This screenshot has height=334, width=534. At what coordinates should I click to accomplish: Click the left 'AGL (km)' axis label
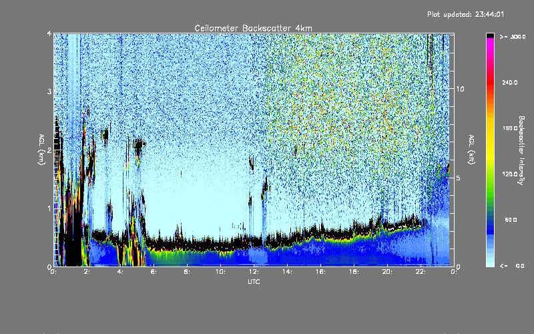(x=41, y=150)
